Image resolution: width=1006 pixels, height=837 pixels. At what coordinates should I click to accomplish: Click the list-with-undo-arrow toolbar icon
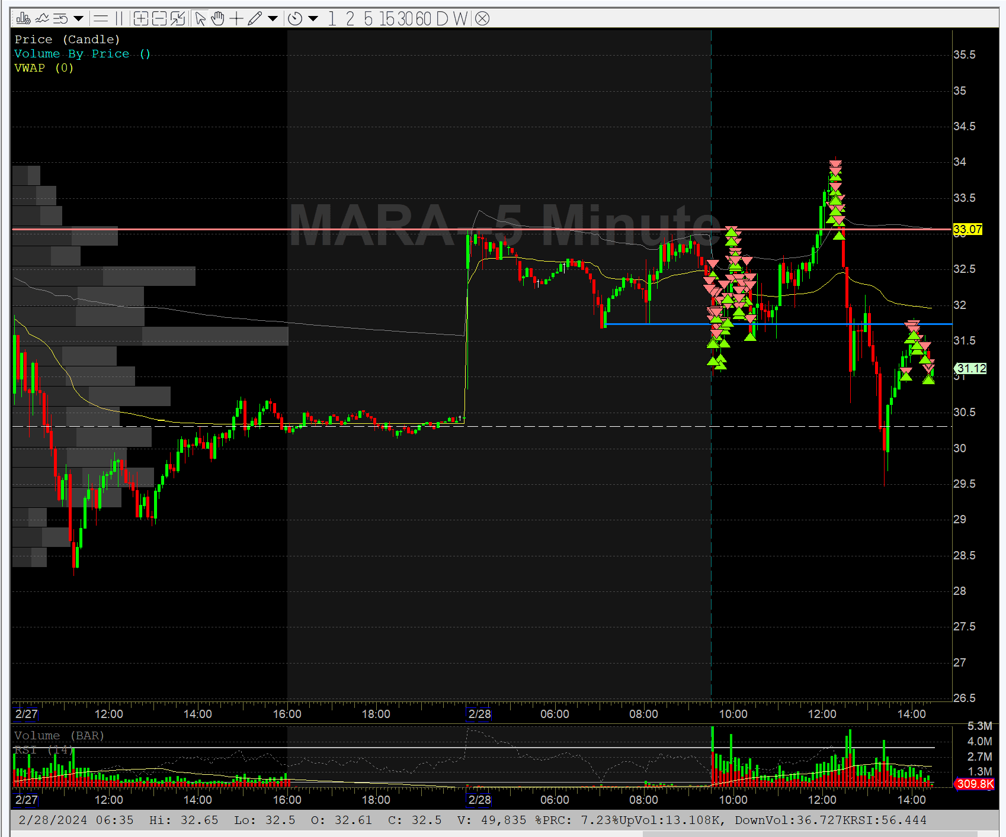coord(60,19)
